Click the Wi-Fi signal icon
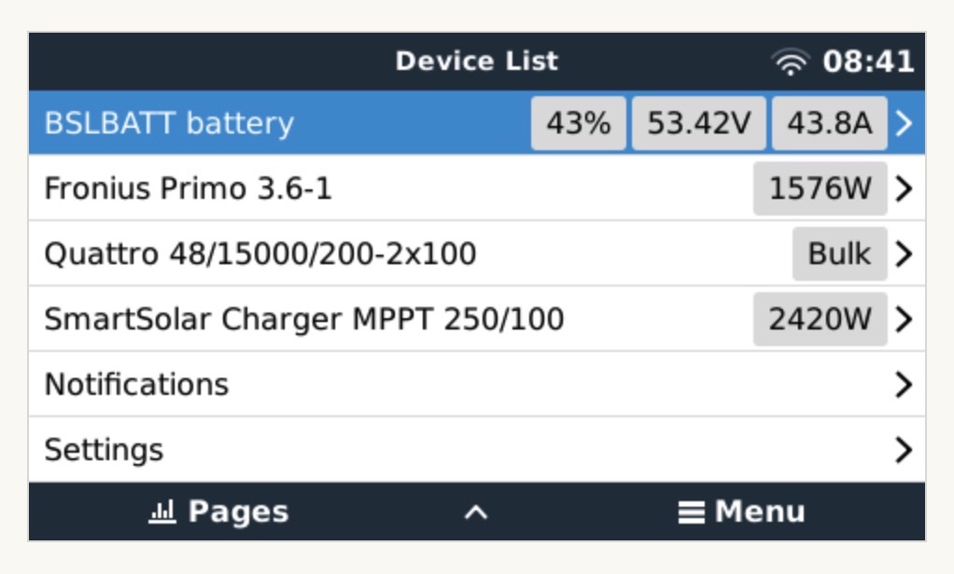Screen dimensions: 954x574 791,63
